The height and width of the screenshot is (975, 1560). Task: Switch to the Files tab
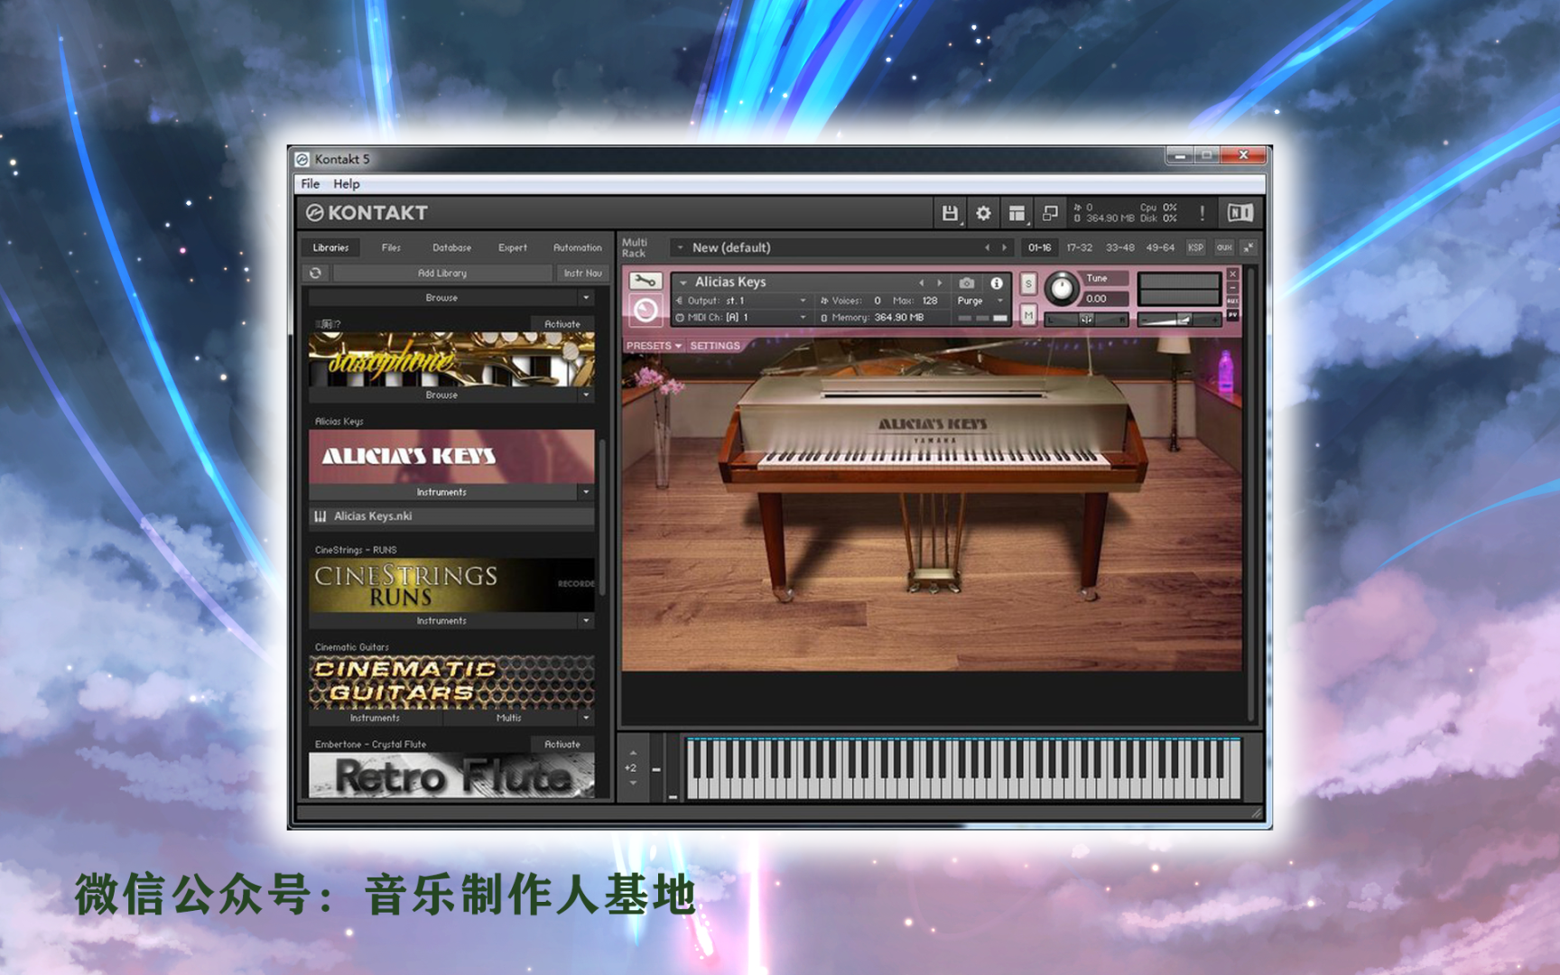(x=391, y=247)
